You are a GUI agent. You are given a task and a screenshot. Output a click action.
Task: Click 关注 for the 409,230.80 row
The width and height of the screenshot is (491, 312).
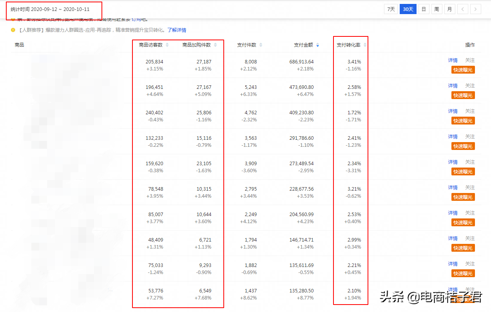pyautogui.click(x=470, y=111)
